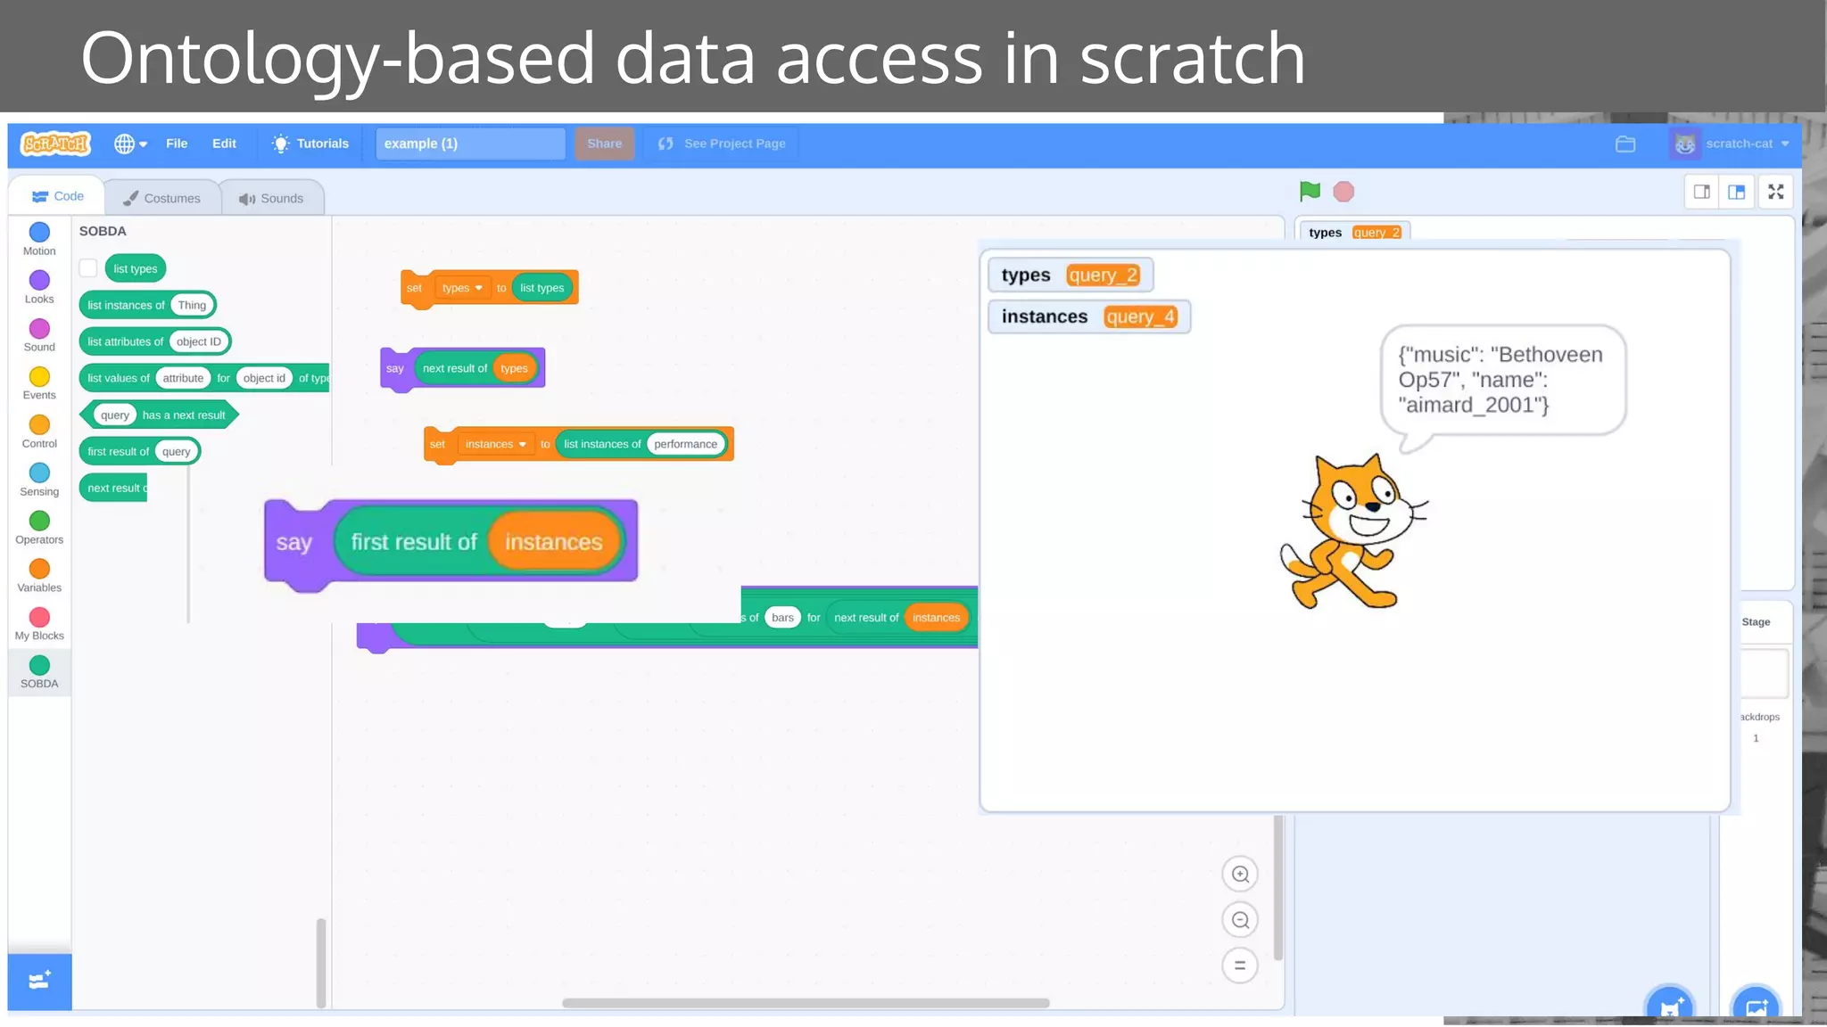Open the 'instances' variable dropdown in set block
The width and height of the screenshot is (1827, 1027).
click(495, 444)
